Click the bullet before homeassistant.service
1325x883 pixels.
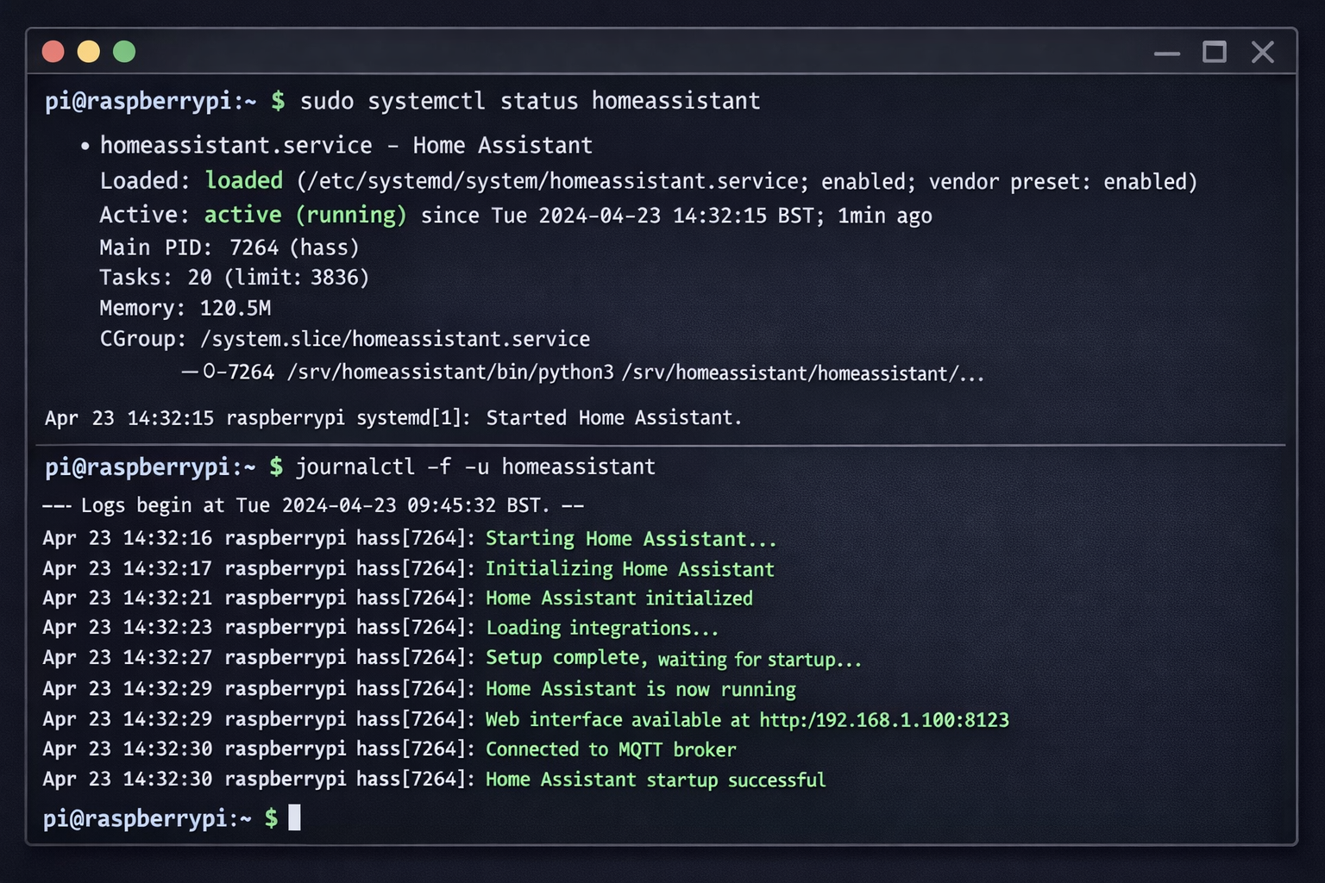coord(84,145)
